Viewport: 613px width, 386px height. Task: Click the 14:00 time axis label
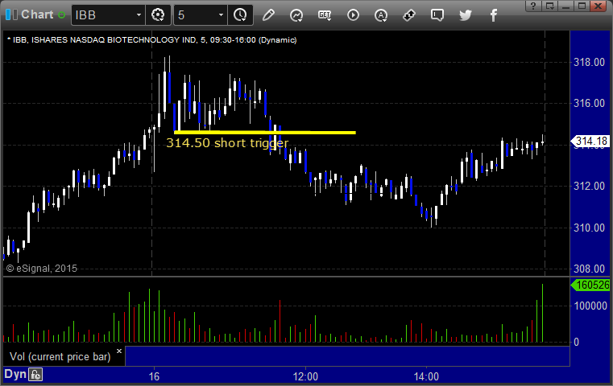pos(426,376)
